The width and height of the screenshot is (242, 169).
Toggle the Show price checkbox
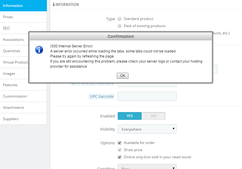pos(120,150)
